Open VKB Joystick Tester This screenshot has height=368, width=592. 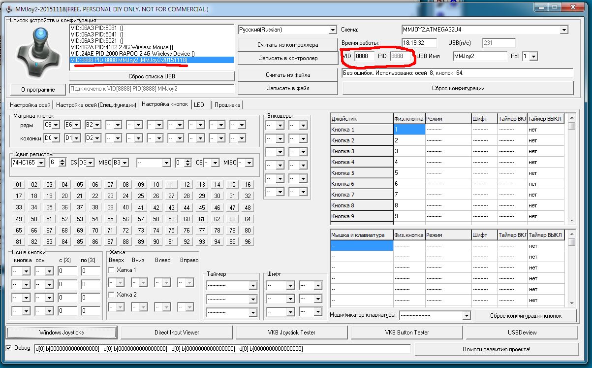[x=292, y=333]
